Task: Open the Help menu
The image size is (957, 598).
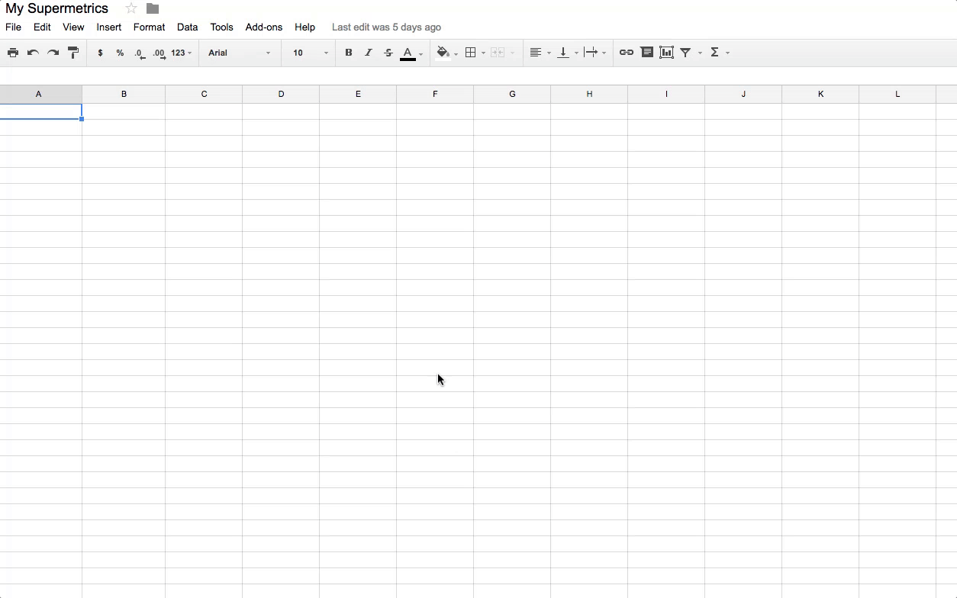Action: click(x=304, y=27)
